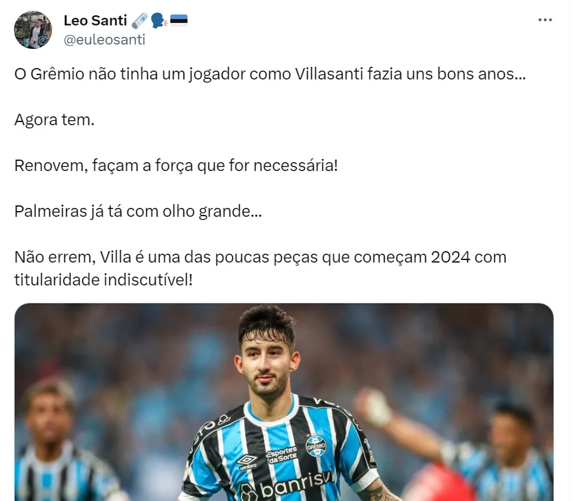
Task: Click the display name Leo Santi
Action: tap(95, 20)
